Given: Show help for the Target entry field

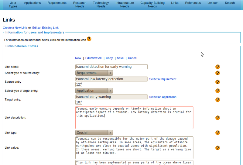Looking at the screenshot, I should (x=217, y=100).
